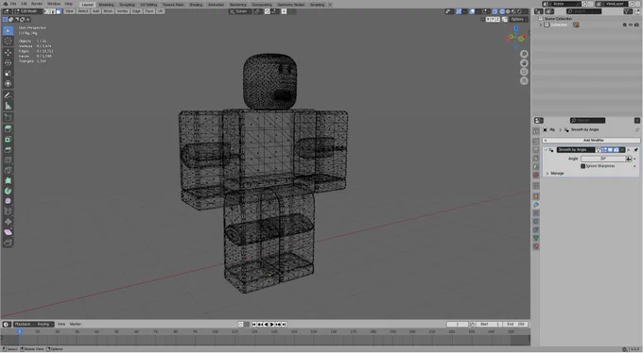Click the move view hand gizmo

click(x=524, y=63)
